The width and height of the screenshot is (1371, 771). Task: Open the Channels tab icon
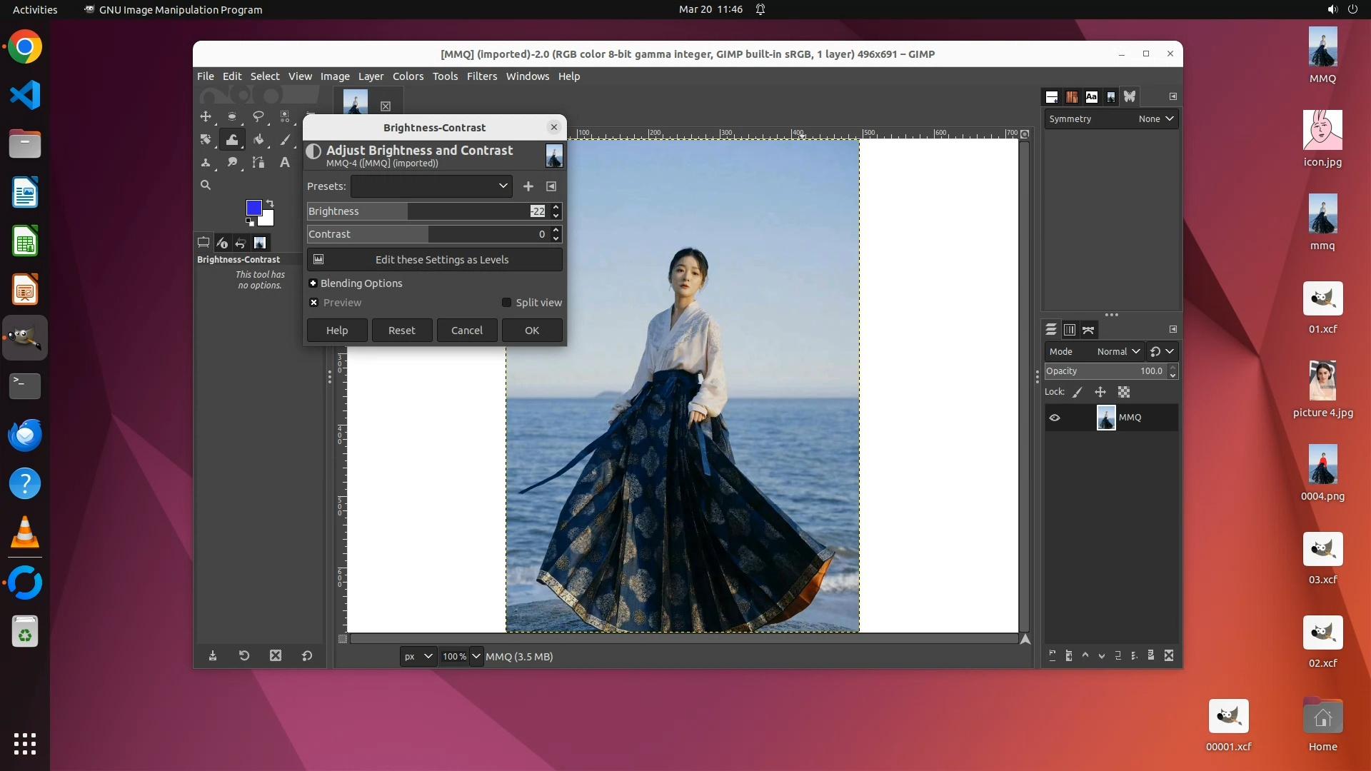(x=1069, y=330)
